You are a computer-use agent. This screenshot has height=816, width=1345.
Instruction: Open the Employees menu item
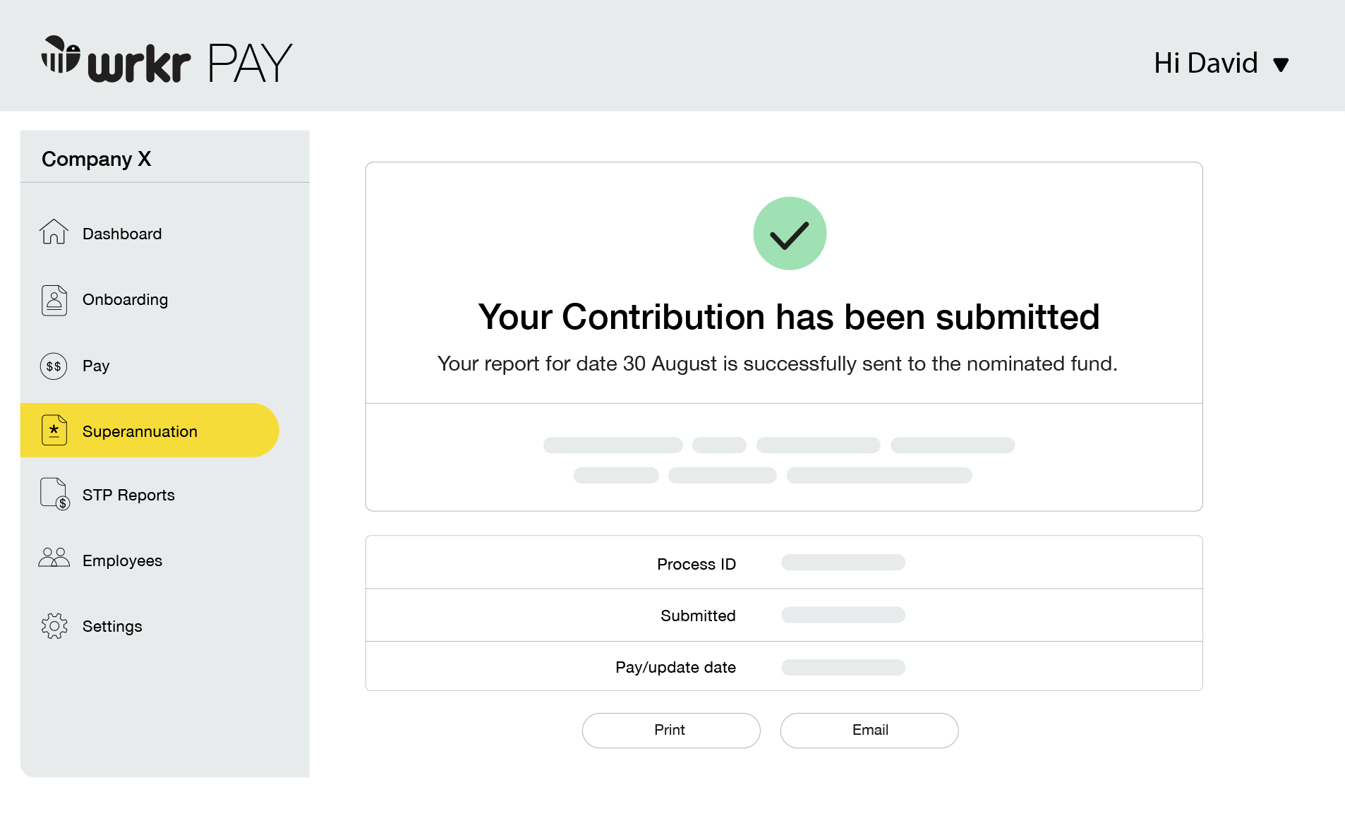pos(122,560)
